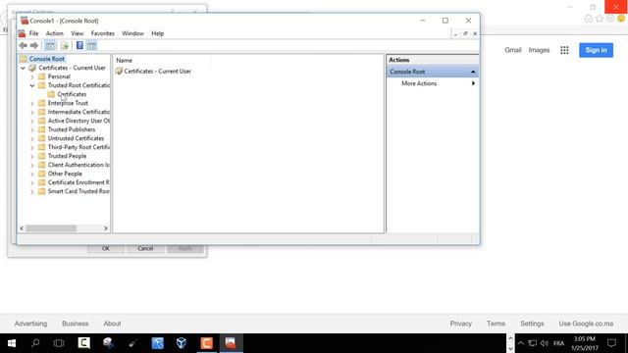Open the blue Help toolbar icon
Image resolution: width=628 pixels, height=353 pixels.
tap(79, 46)
